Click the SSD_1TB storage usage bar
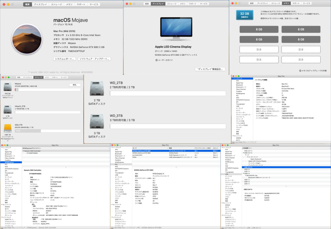Viewport: 331px width, 229px height. click(x=48, y=131)
